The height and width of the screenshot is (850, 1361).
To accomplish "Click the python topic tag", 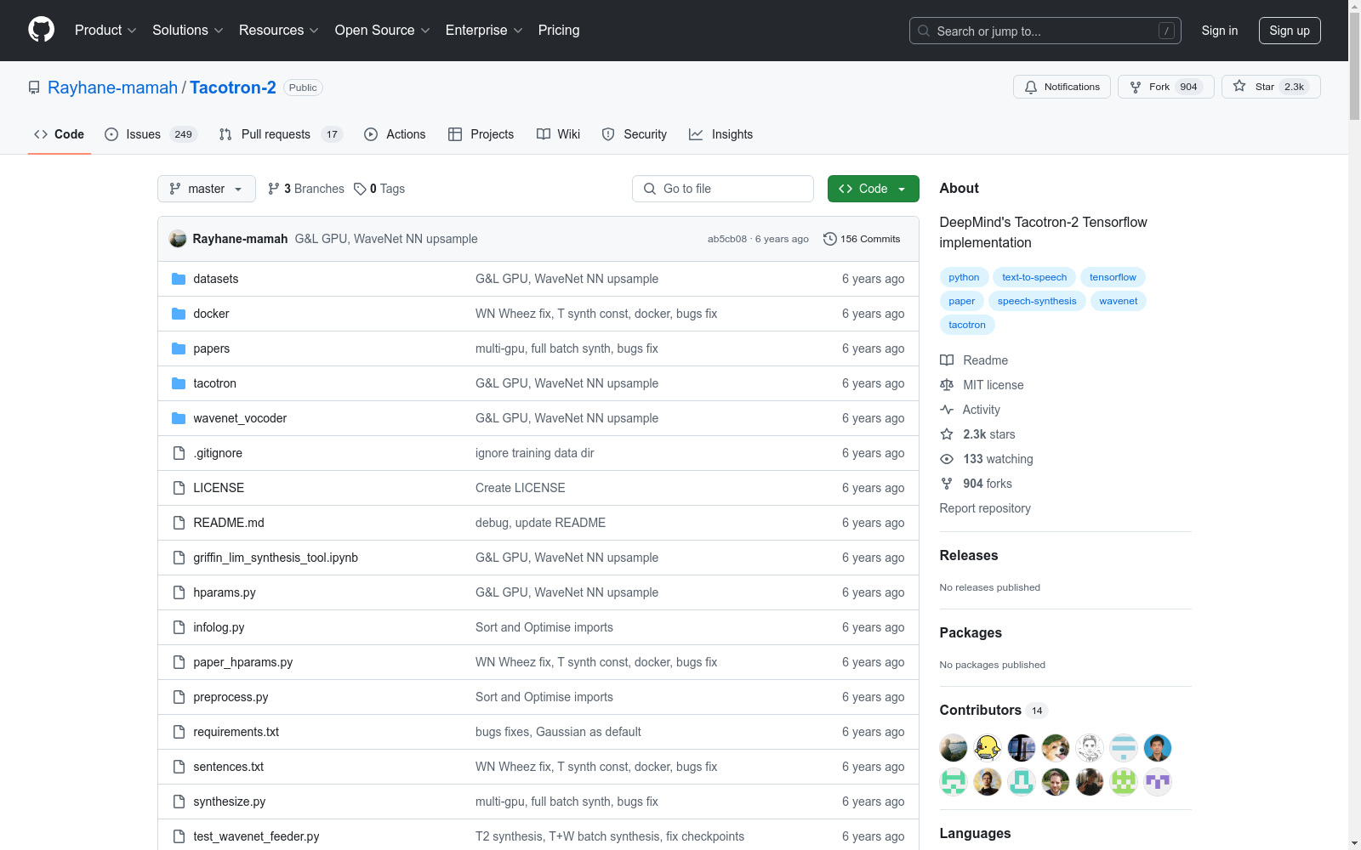I will (964, 277).
